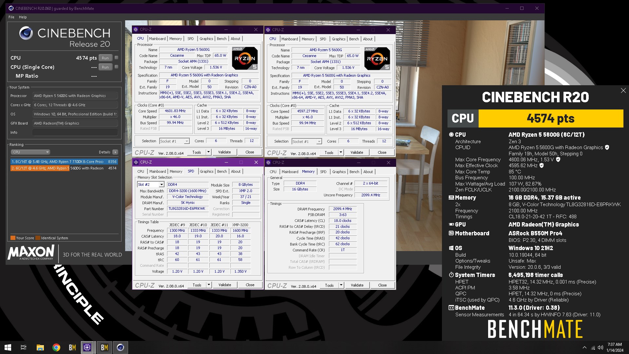Click Close button in SPD CPU-Z window

[250, 285]
